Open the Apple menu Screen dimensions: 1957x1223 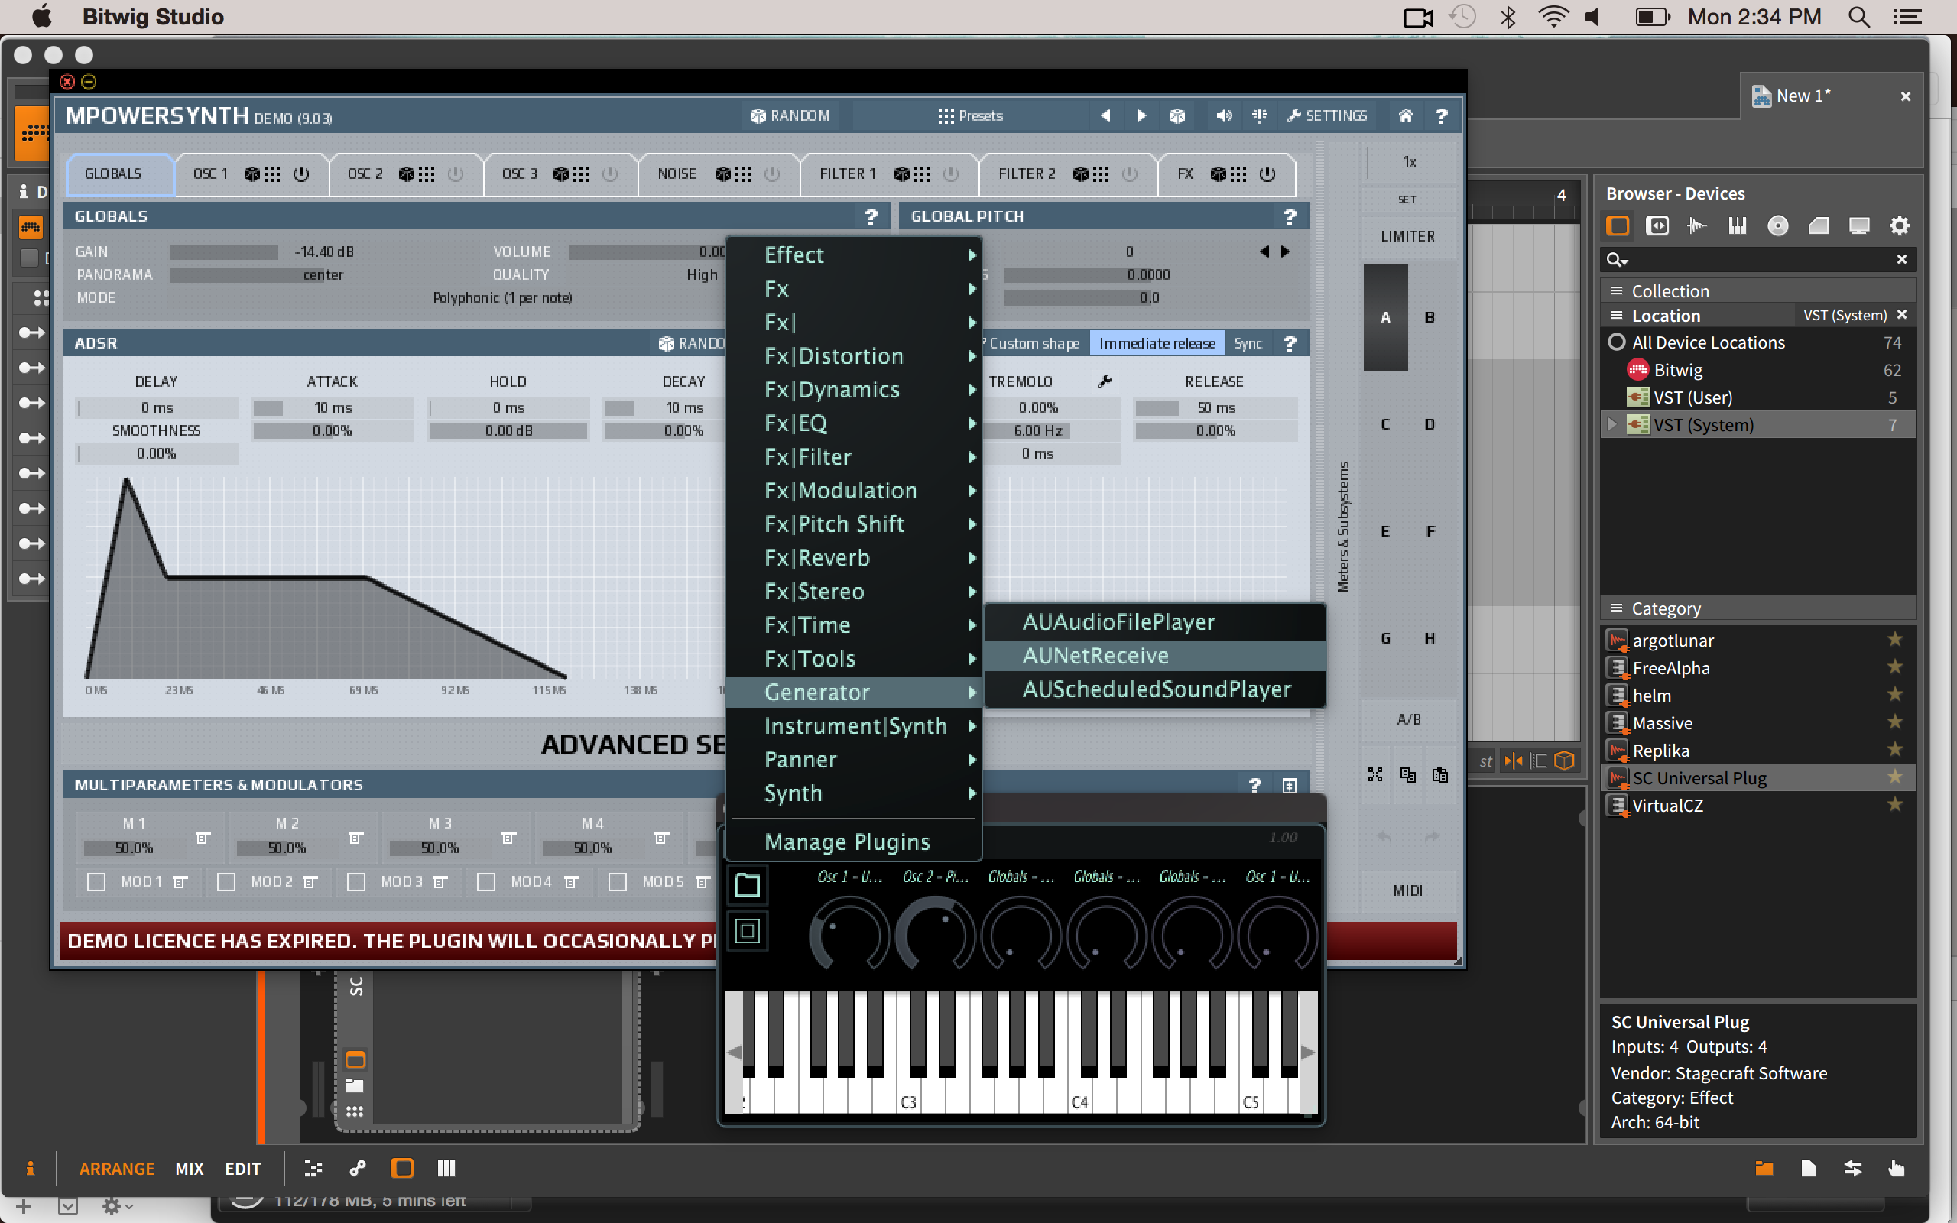point(41,16)
